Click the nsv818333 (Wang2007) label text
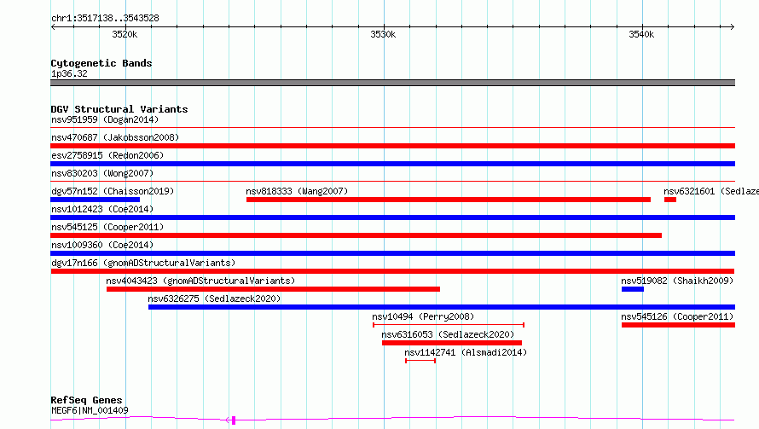This screenshot has height=429, width=759. coord(297,191)
